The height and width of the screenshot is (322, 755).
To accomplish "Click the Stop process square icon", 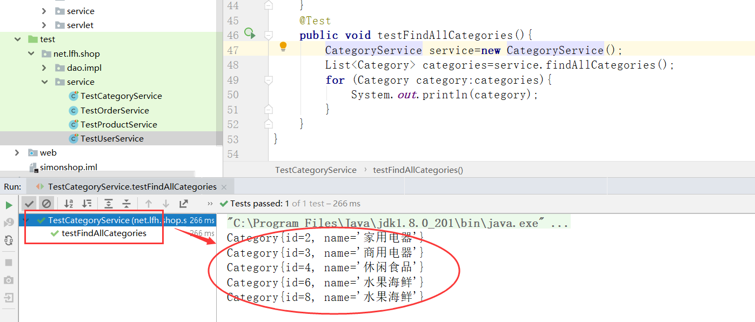I will pos(9,262).
